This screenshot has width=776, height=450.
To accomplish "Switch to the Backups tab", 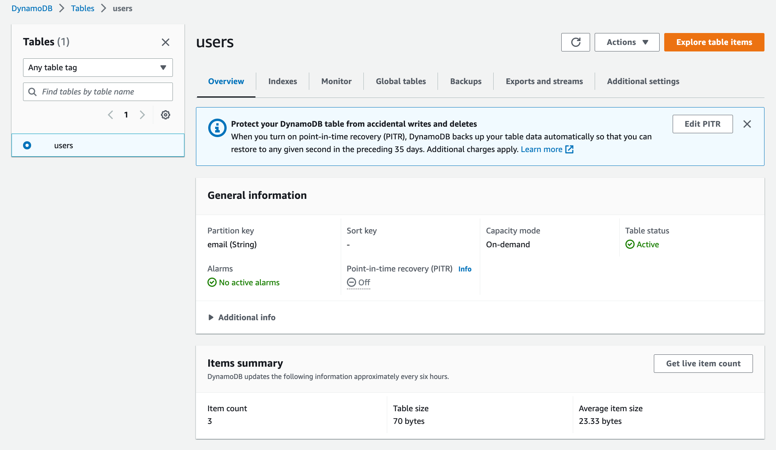I will [x=466, y=81].
